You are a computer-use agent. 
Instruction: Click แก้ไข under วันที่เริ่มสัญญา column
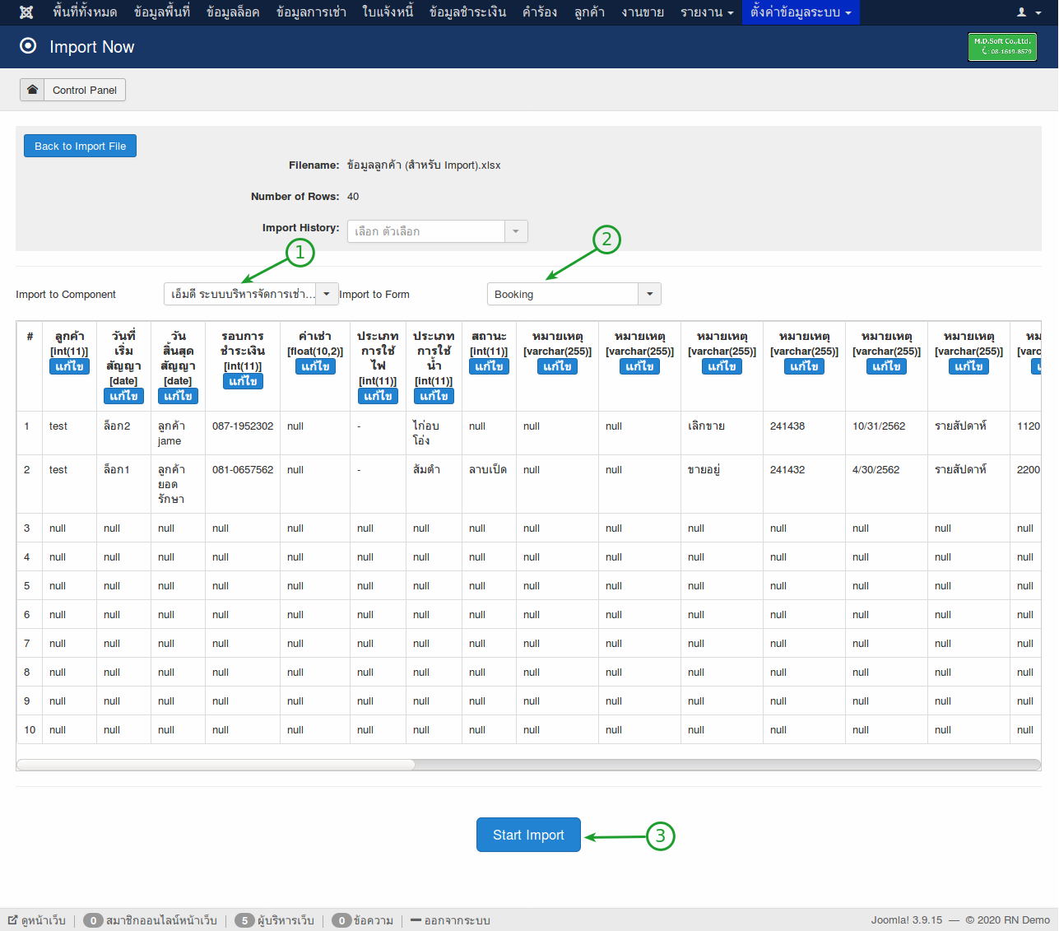click(123, 396)
